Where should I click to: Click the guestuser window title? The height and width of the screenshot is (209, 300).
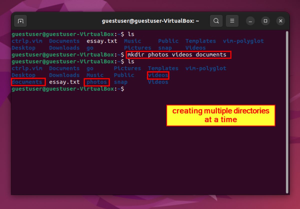point(150,21)
